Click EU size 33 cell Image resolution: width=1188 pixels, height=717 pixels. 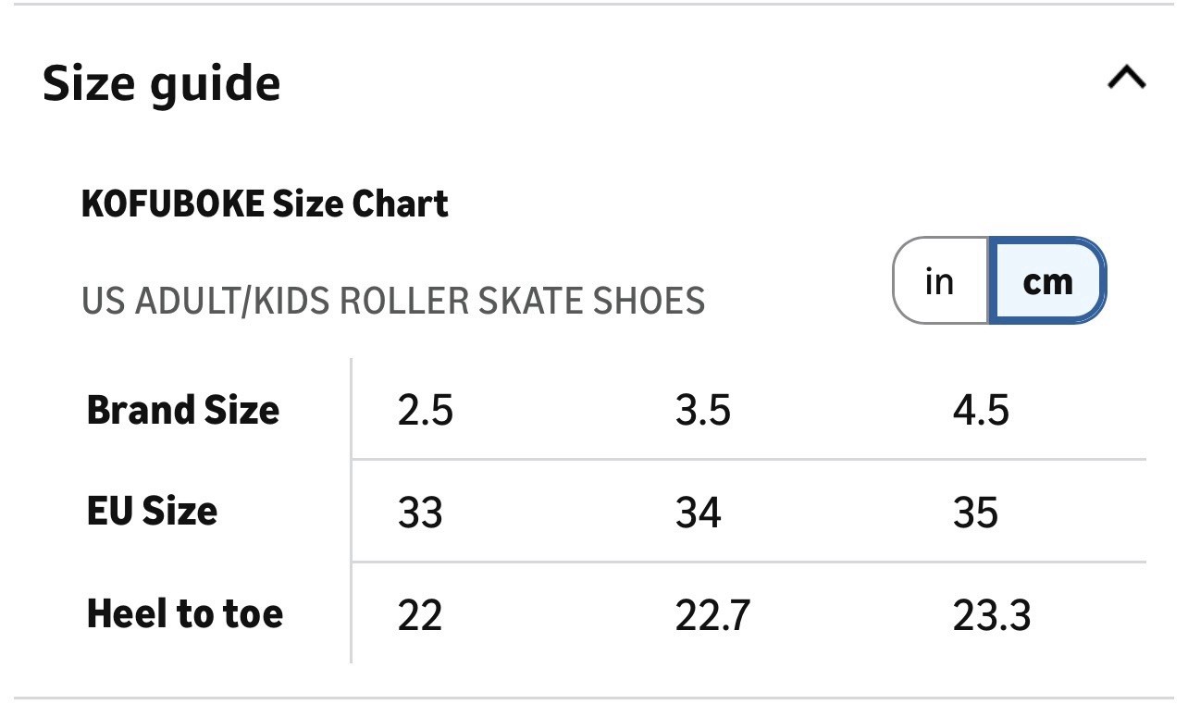420,513
